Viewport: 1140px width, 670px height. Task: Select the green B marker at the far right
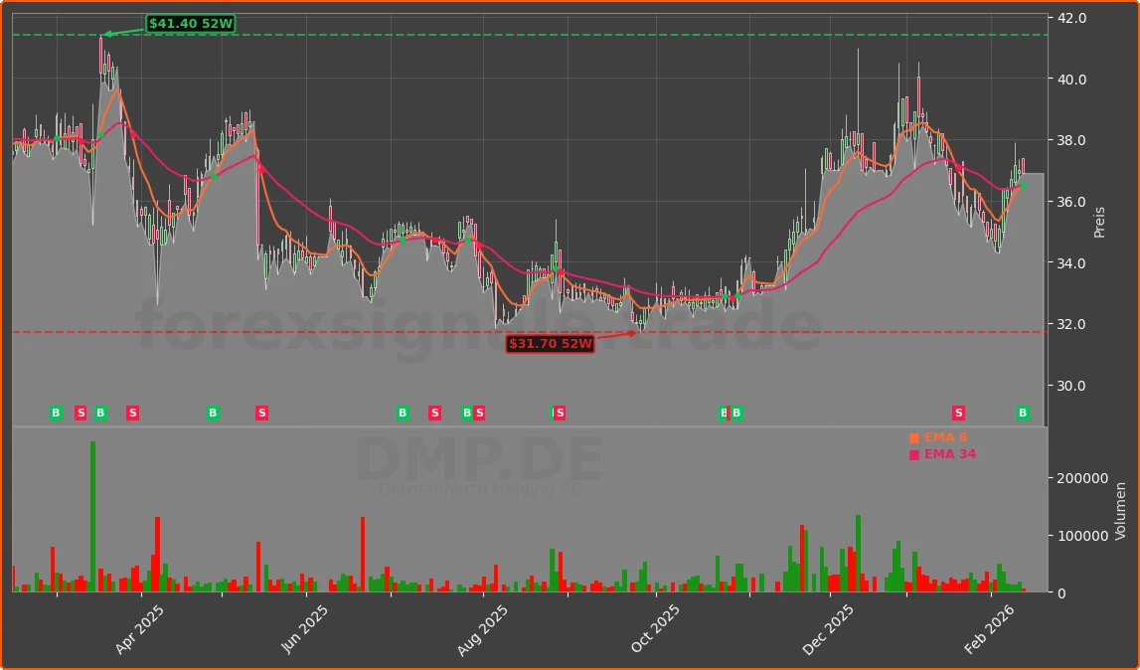[1022, 413]
